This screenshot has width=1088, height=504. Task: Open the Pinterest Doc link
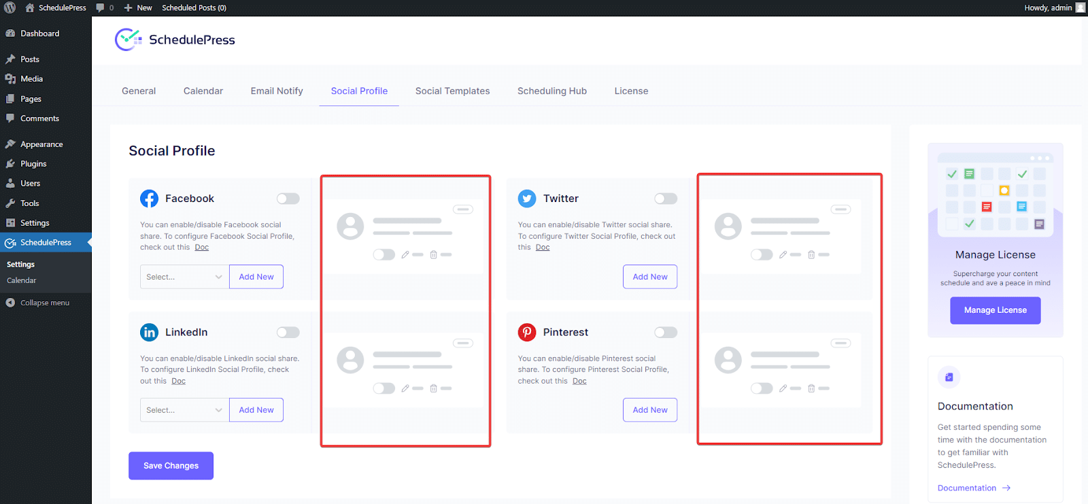[579, 381]
